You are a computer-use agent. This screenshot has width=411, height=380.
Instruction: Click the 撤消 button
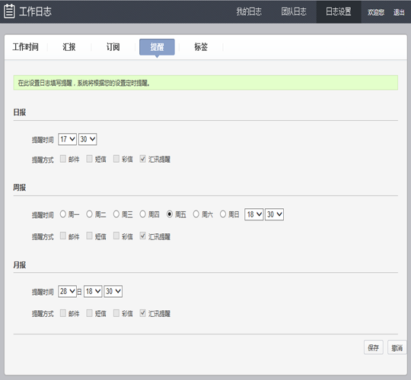click(397, 347)
